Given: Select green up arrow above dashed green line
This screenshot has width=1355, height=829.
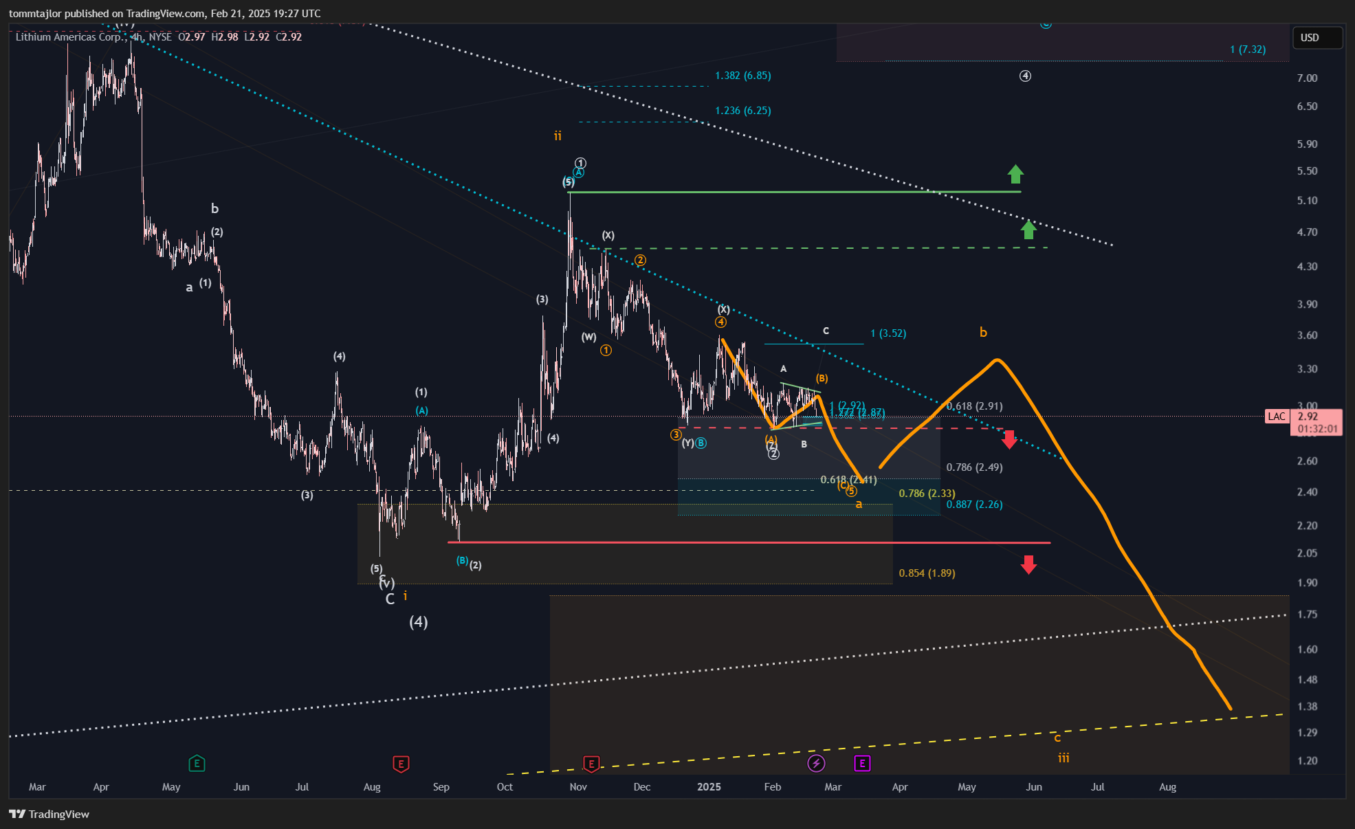Looking at the screenshot, I should 1028,229.
